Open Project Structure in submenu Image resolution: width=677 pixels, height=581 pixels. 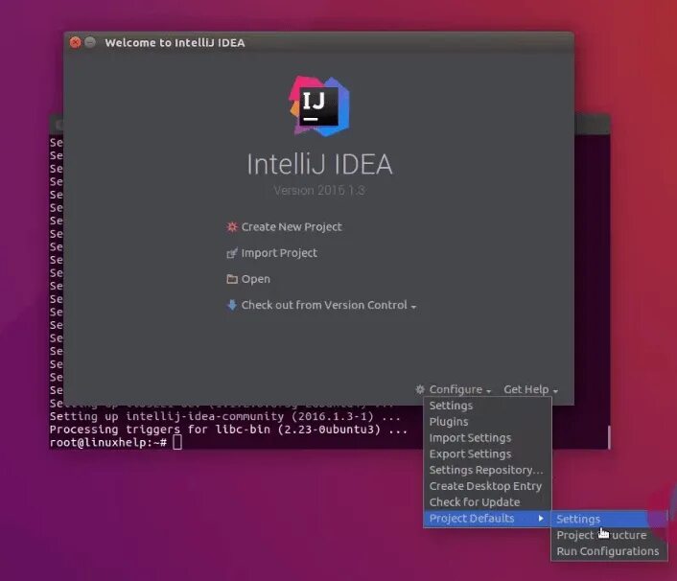point(609,535)
